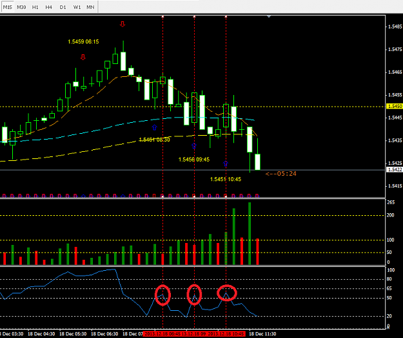
Task: Click the 65 level label in oscillator pane
Action: pyautogui.click(x=389, y=288)
